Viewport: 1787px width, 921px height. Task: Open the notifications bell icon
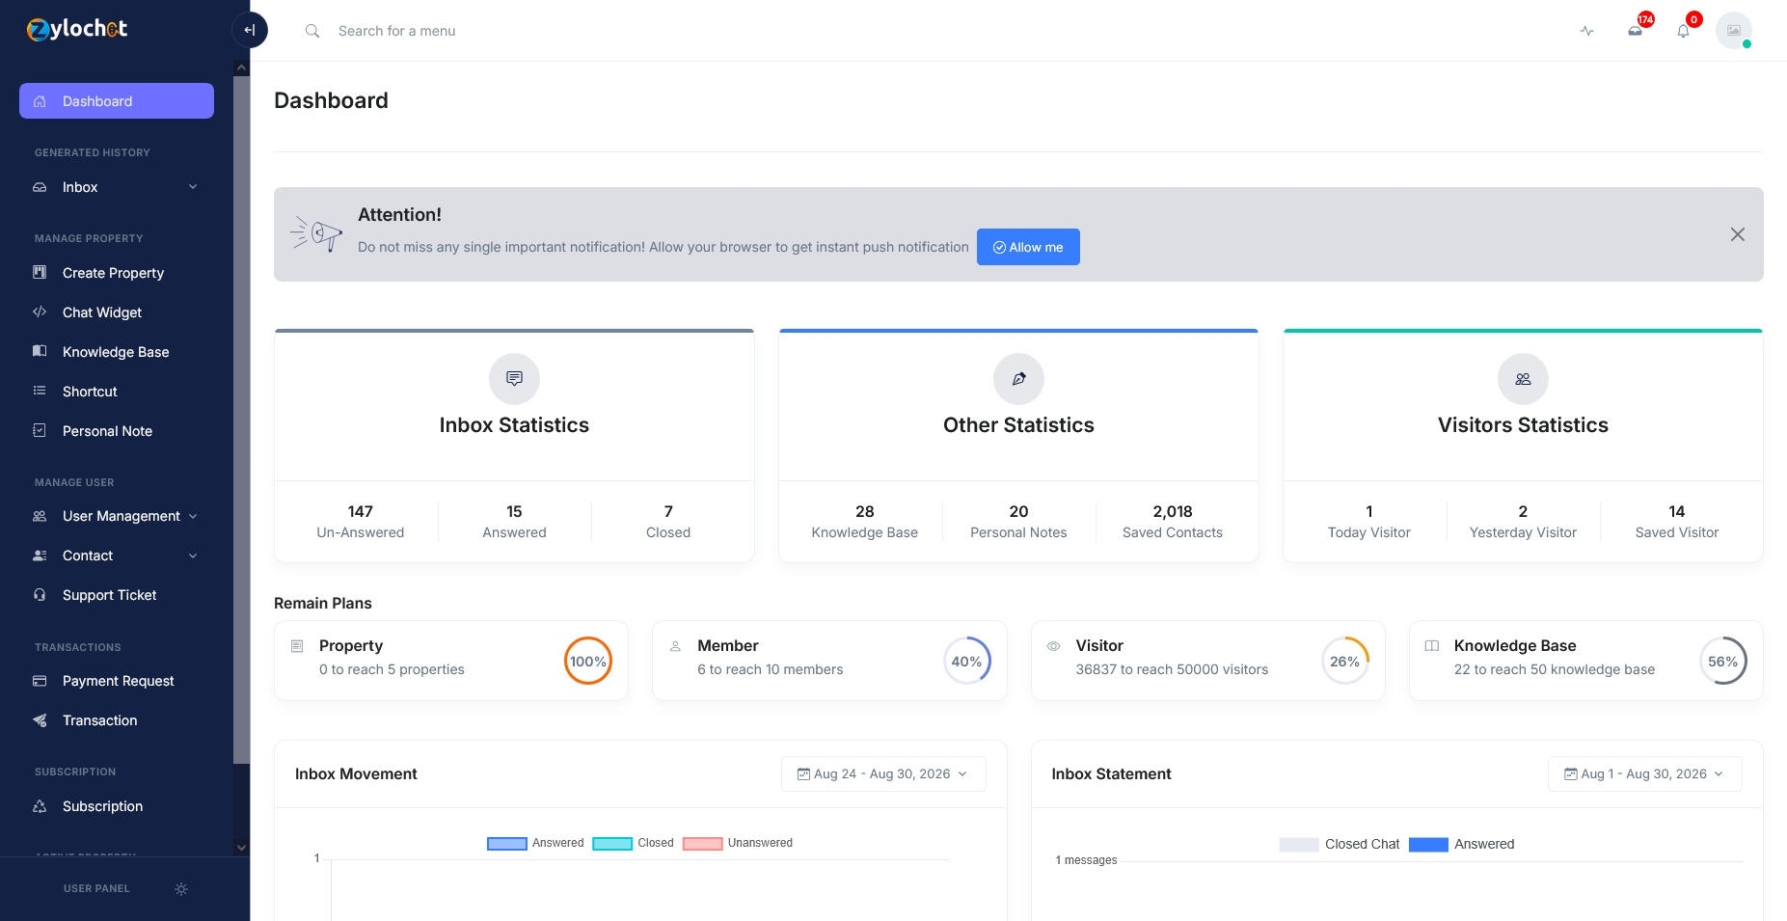(x=1684, y=31)
